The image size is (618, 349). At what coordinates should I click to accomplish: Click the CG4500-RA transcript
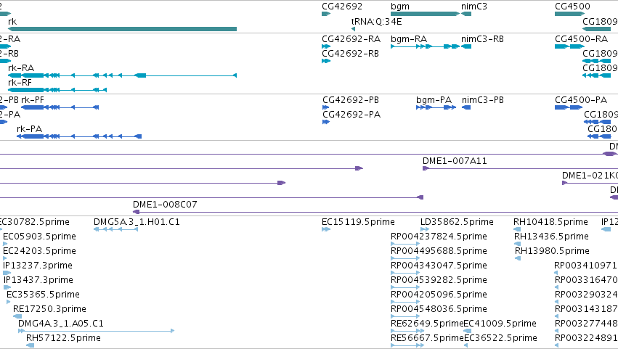[x=569, y=46]
